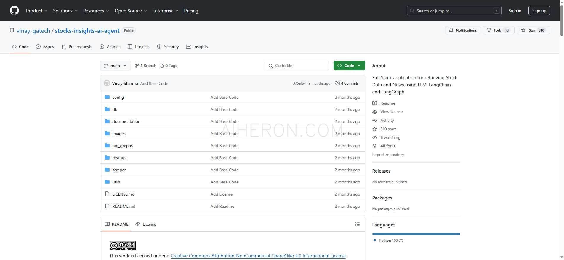Expand the Product menu
This screenshot has width=564, height=260.
click(x=37, y=11)
